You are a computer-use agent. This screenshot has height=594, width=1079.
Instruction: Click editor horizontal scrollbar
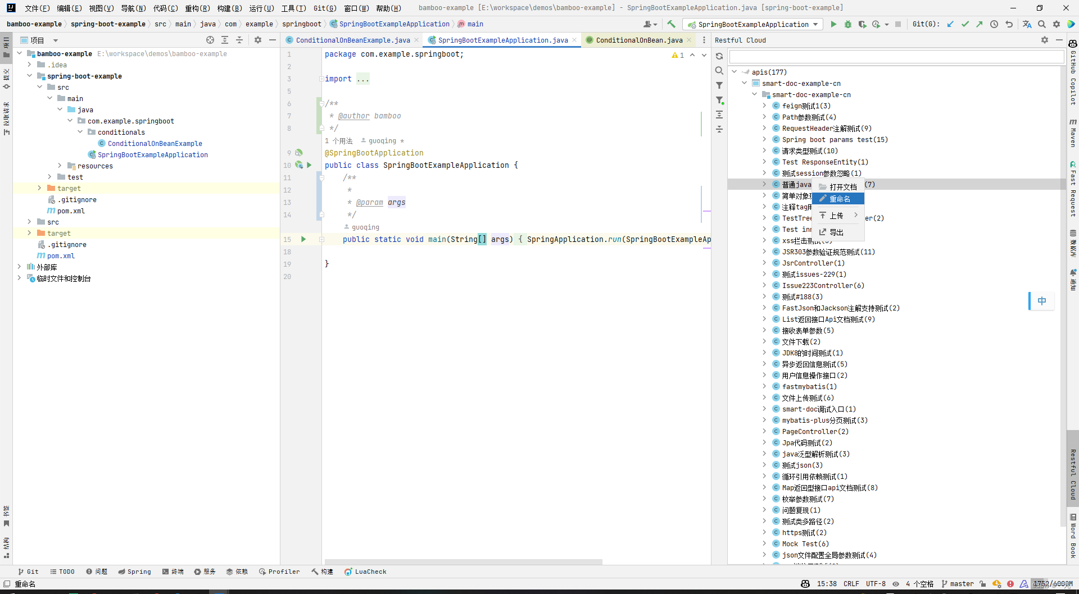click(x=464, y=561)
